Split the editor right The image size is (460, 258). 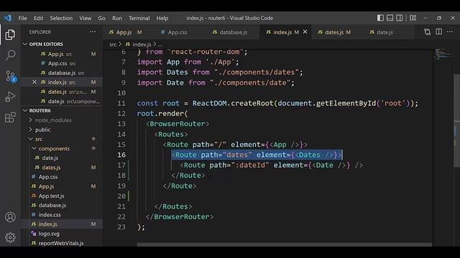pos(438,32)
